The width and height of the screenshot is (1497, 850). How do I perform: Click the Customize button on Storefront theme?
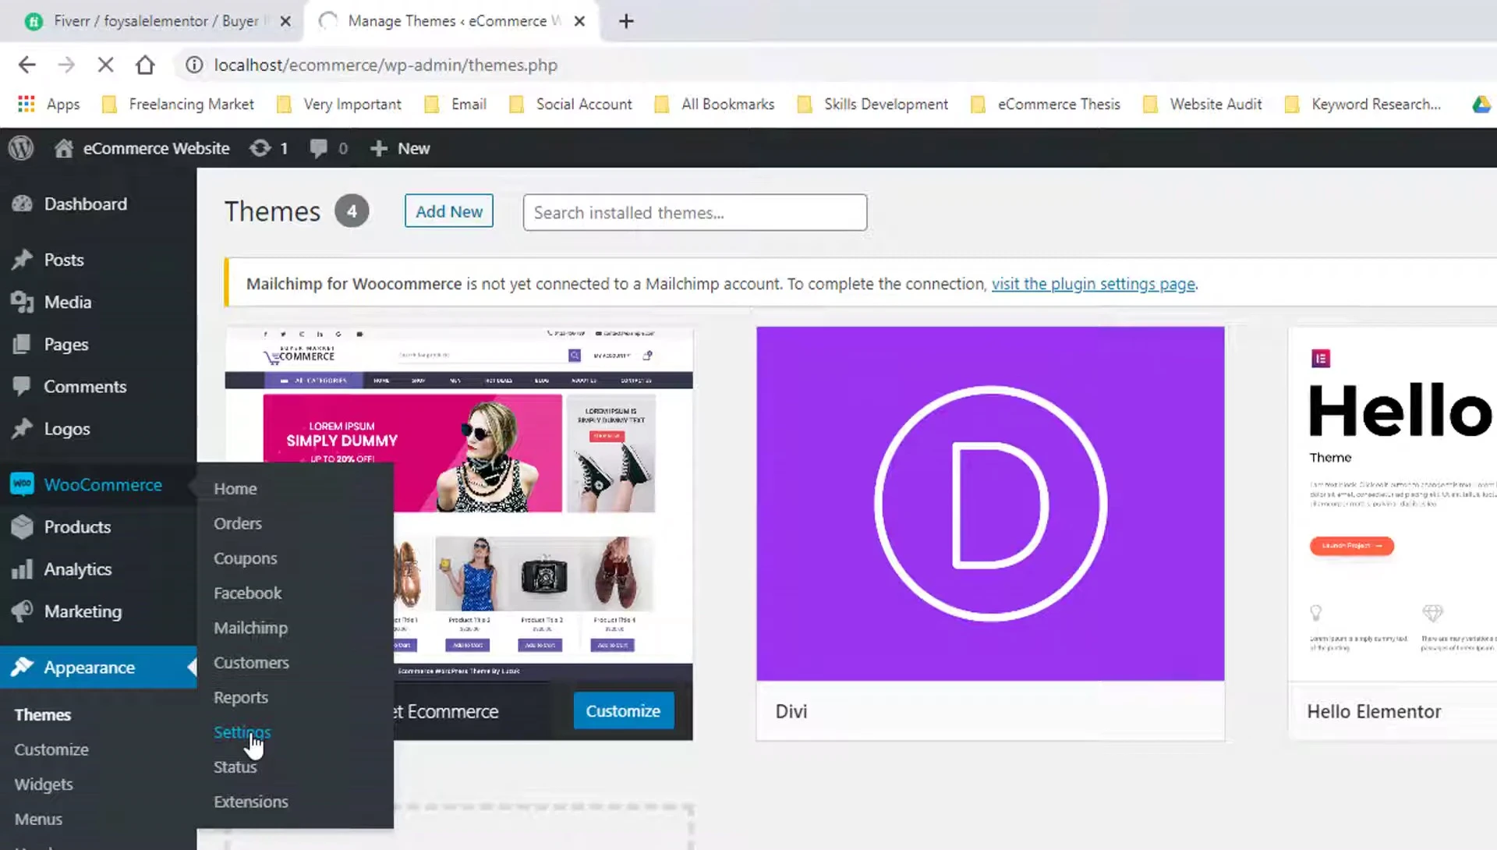(623, 710)
